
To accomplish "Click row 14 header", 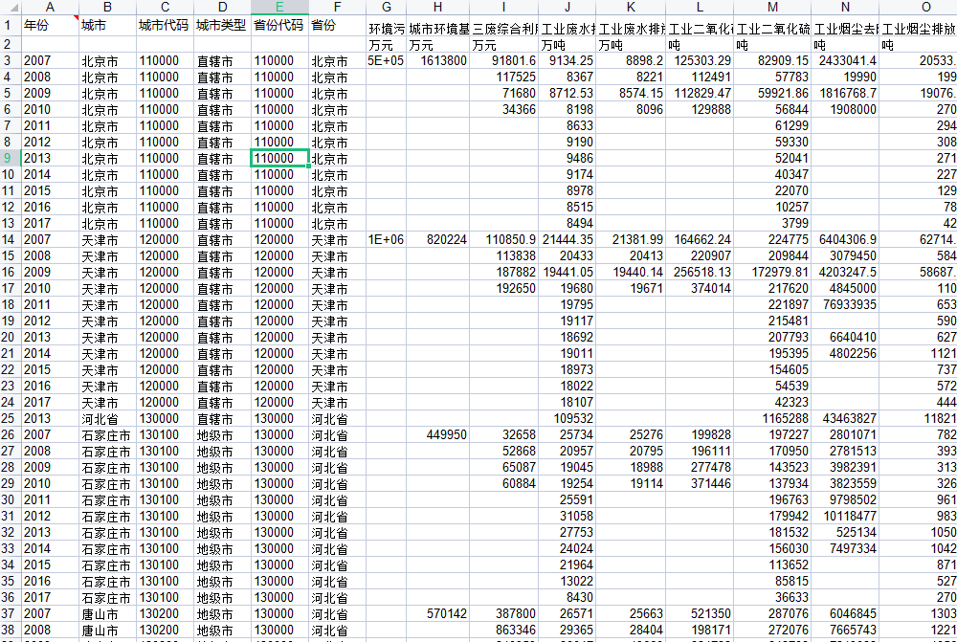I will pyautogui.click(x=10, y=239).
